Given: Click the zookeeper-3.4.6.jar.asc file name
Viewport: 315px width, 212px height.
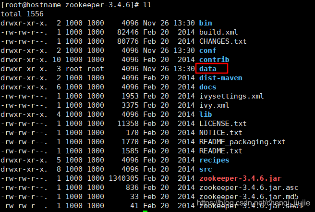Looking at the screenshot, I should point(249,187).
